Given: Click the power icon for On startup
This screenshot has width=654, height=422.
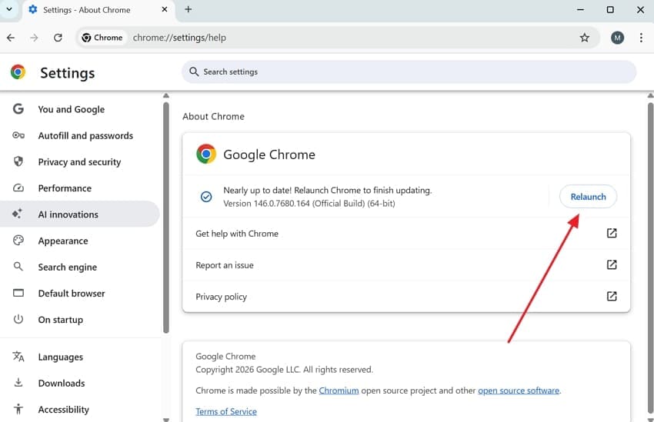Looking at the screenshot, I should click(x=18, y=319).
